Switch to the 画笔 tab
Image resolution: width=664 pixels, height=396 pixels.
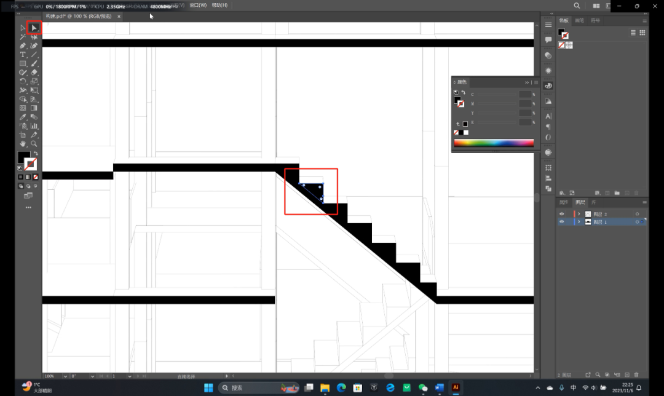click(579, 20)
